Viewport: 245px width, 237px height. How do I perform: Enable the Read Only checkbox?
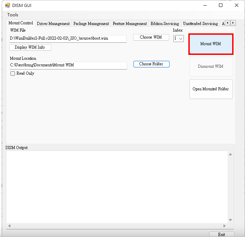tap(13, 73)
